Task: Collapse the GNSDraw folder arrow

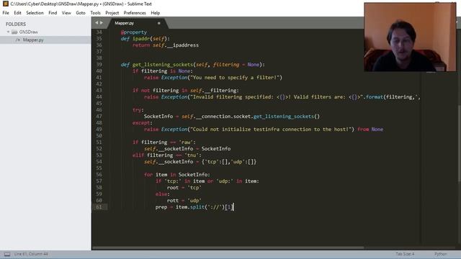Action: (x=8, y=32)
